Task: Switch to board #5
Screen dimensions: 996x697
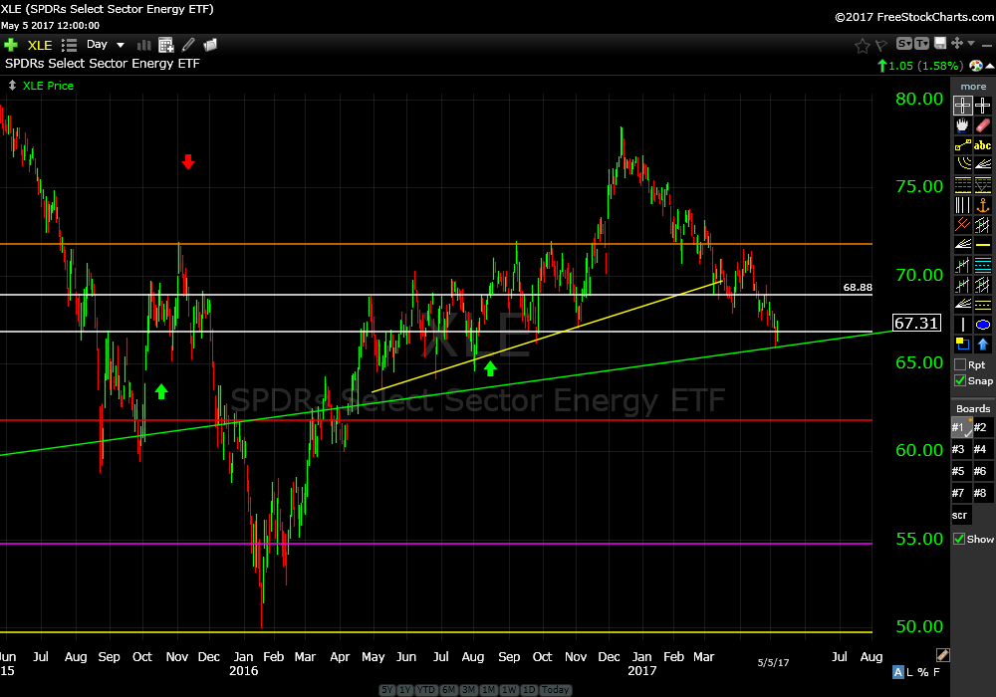Action: click(959, 471)
